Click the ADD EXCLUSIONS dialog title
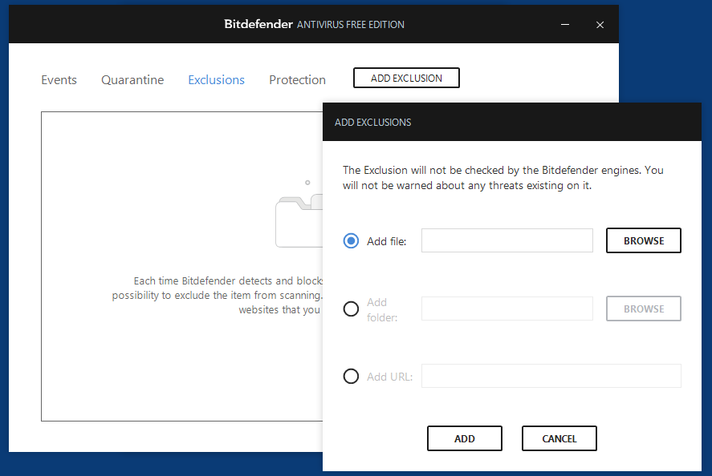 tap(372, 123)
